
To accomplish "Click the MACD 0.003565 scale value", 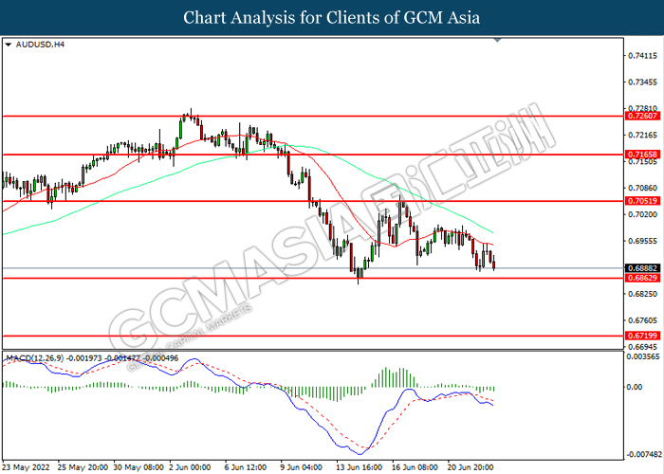I will point(643,356).
